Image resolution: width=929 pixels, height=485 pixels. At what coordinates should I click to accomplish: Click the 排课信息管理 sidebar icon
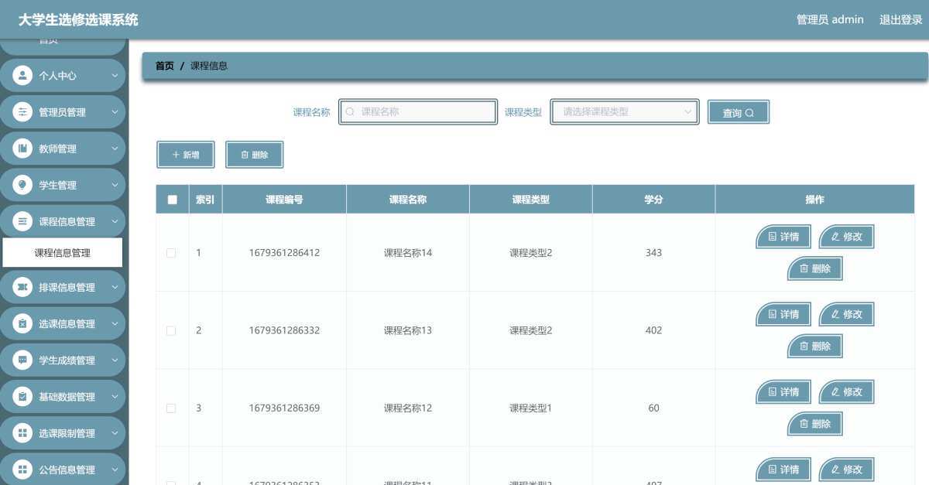[22, 287]
